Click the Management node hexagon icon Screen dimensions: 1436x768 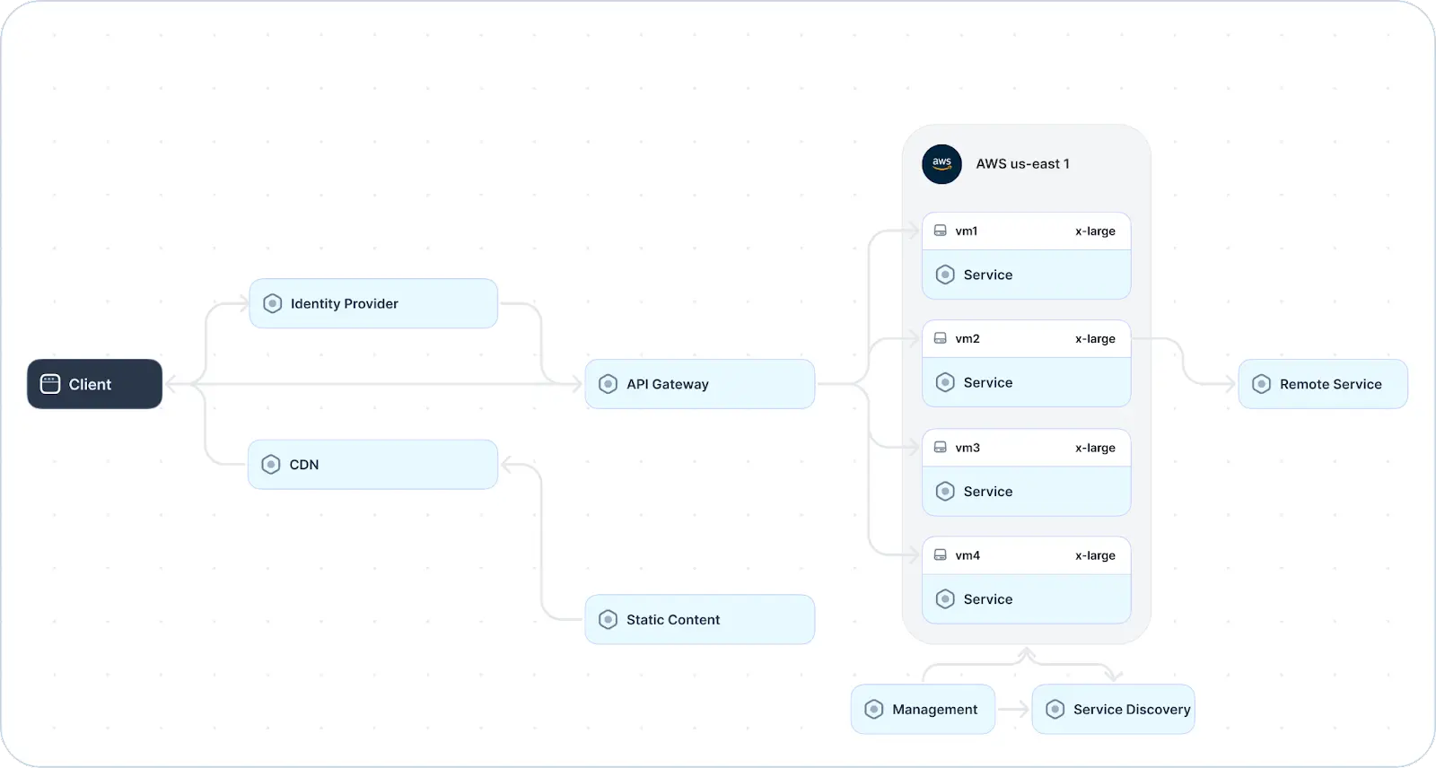[873, 710]
